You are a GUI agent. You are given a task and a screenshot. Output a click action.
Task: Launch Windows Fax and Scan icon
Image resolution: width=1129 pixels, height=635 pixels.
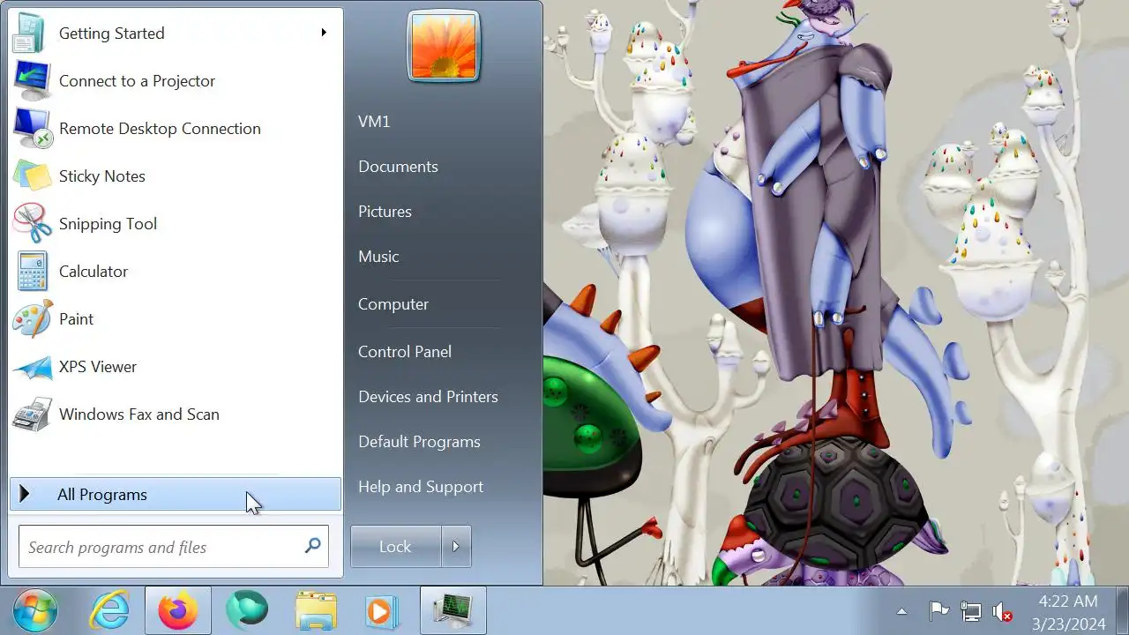[34, 415]
